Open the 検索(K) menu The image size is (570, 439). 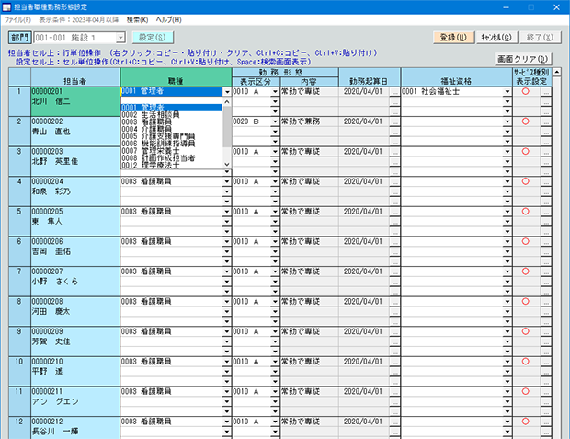(137, 19)
